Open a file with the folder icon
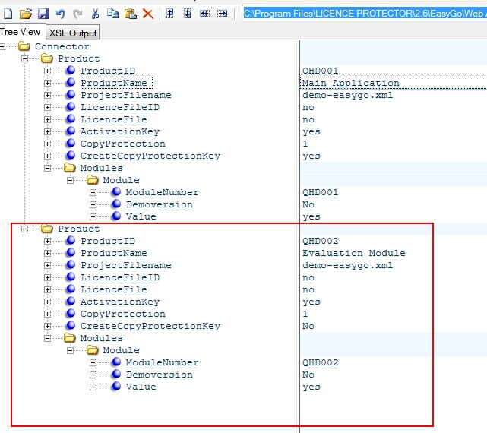Viewport: 487px width, 433px height. click(x=25, y=14)
